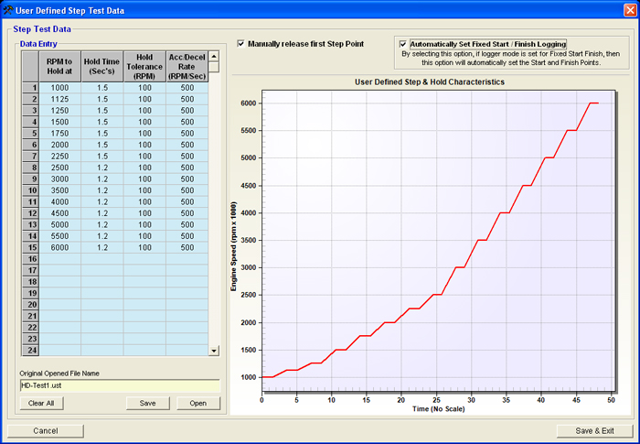Click empty RPM cell in row 16
This screenshot has width=640, height=444.
pos(60,259)
